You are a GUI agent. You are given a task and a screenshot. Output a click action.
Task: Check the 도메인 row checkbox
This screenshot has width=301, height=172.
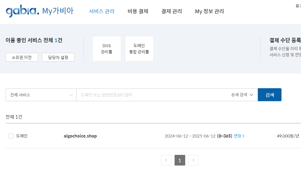pos(11,136)
